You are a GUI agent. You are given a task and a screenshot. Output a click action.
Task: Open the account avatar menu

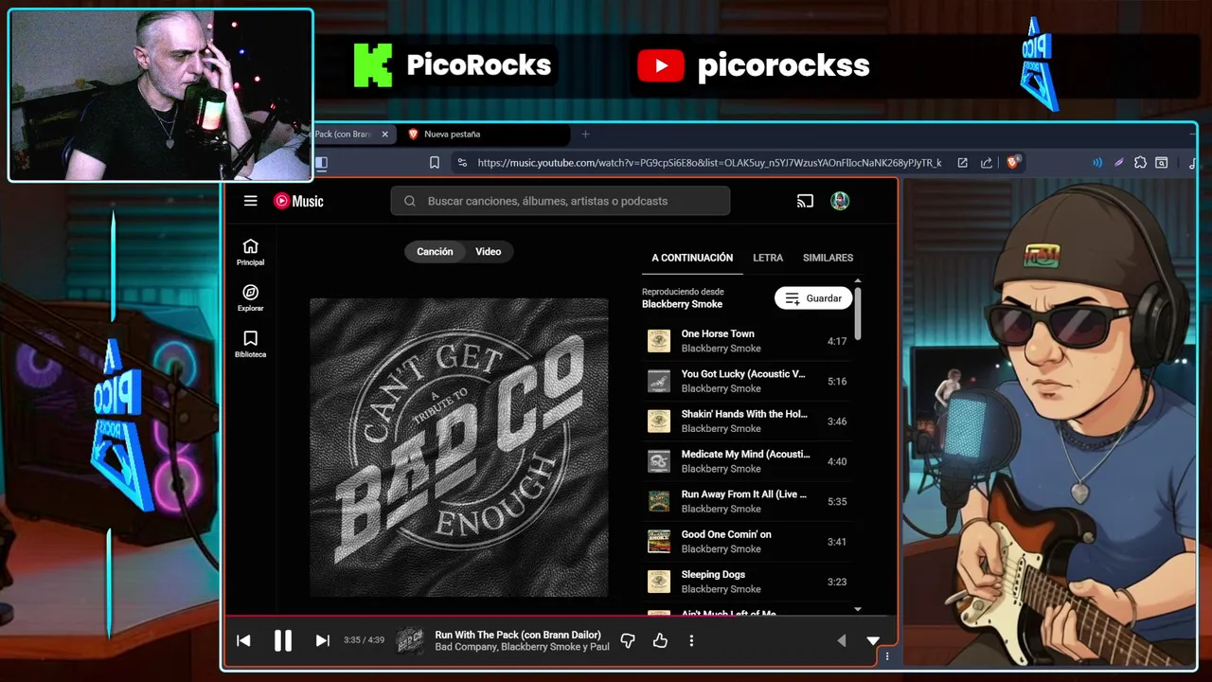click(x=840, y=201)
